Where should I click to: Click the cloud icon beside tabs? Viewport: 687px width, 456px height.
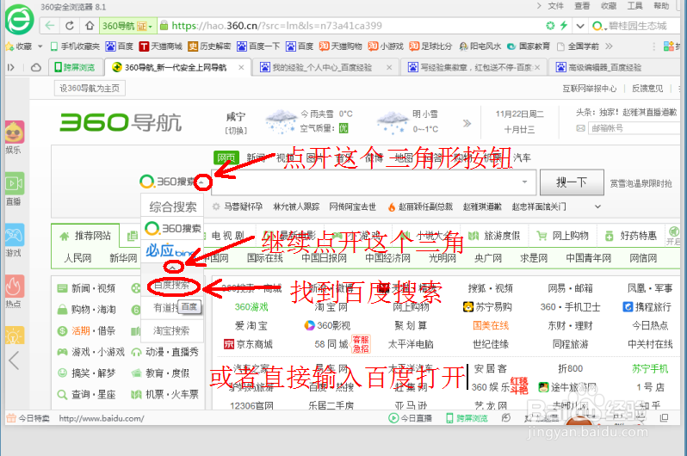point(36,67)
